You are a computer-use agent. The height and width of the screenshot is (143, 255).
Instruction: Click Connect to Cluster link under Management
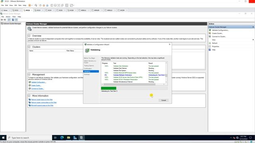tap(37, 89)
